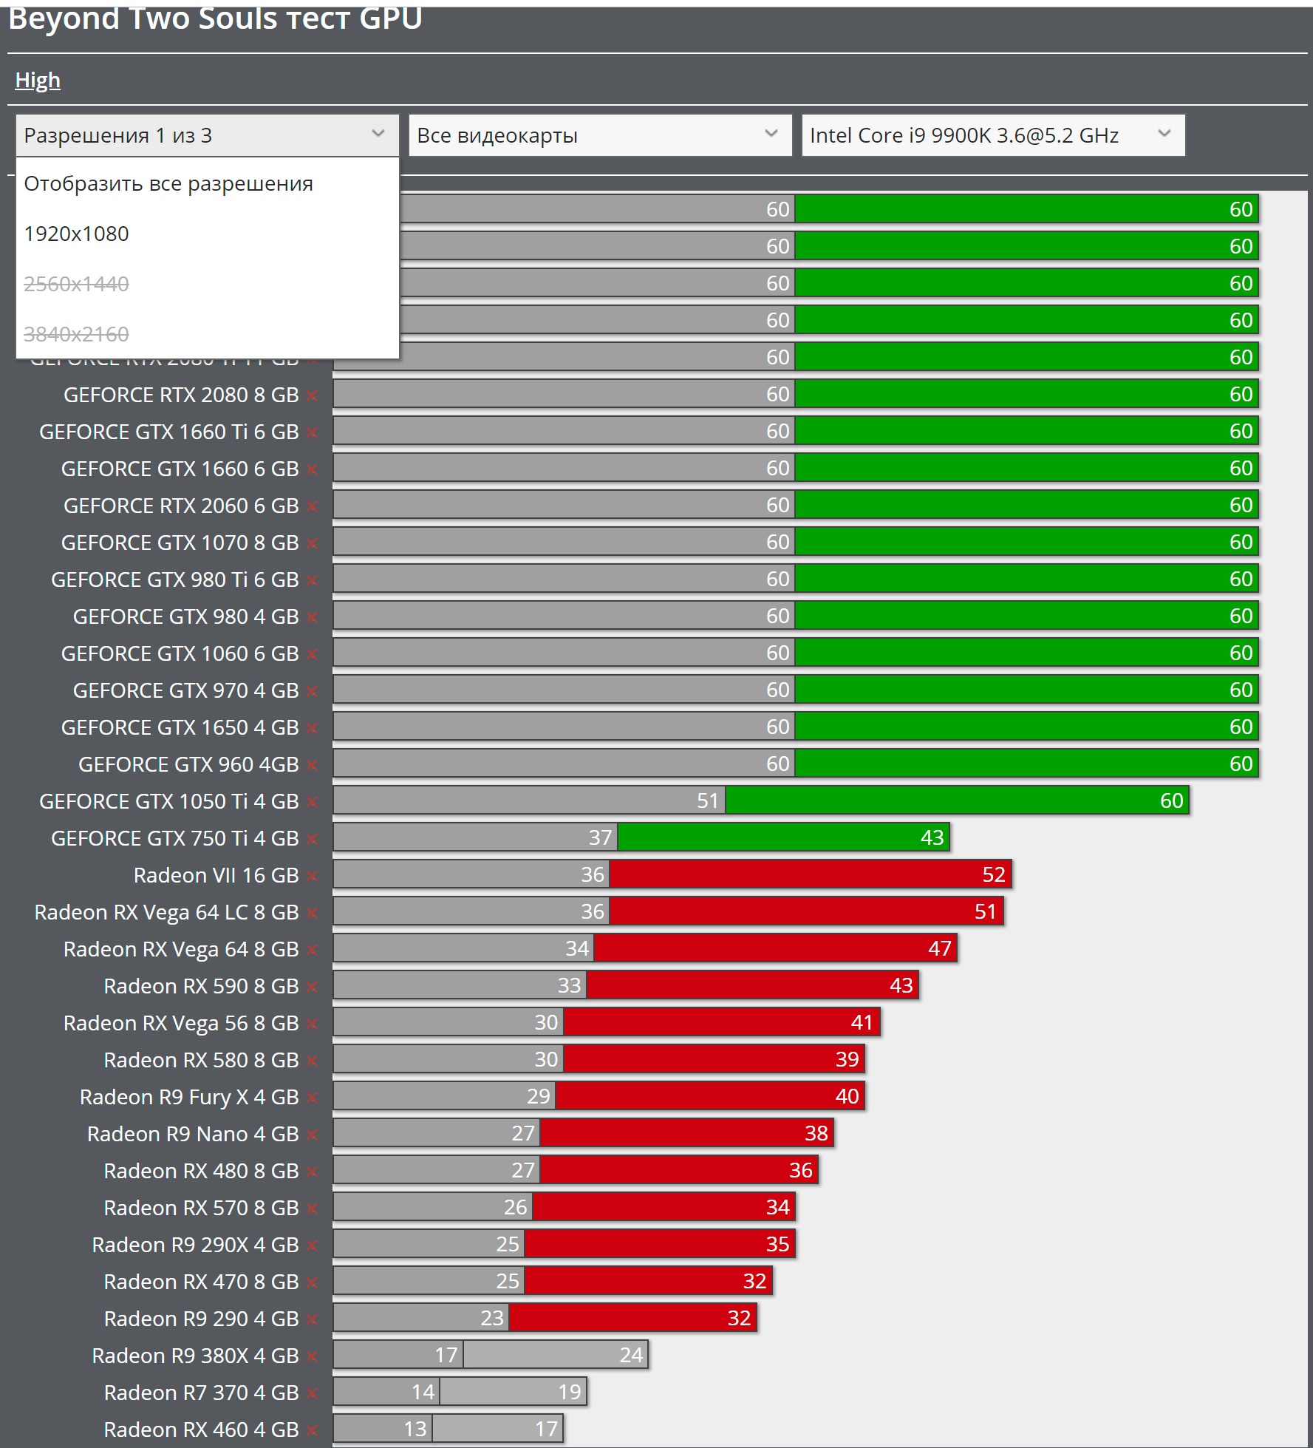The height and width of the screenshot is (1448, 1313).
Task: Switch to the High quality tab
Action: (38, 80)
